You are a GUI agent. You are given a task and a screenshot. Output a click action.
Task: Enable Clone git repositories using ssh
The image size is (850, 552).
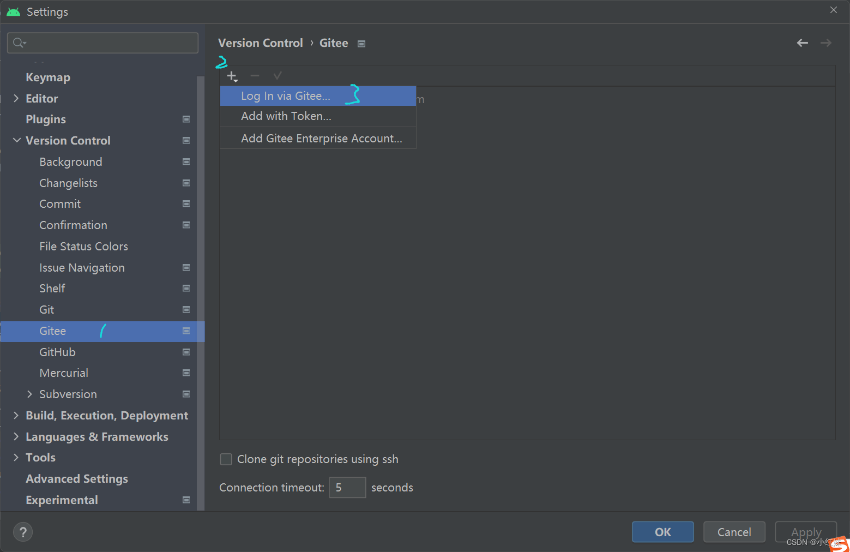[226, 459]
